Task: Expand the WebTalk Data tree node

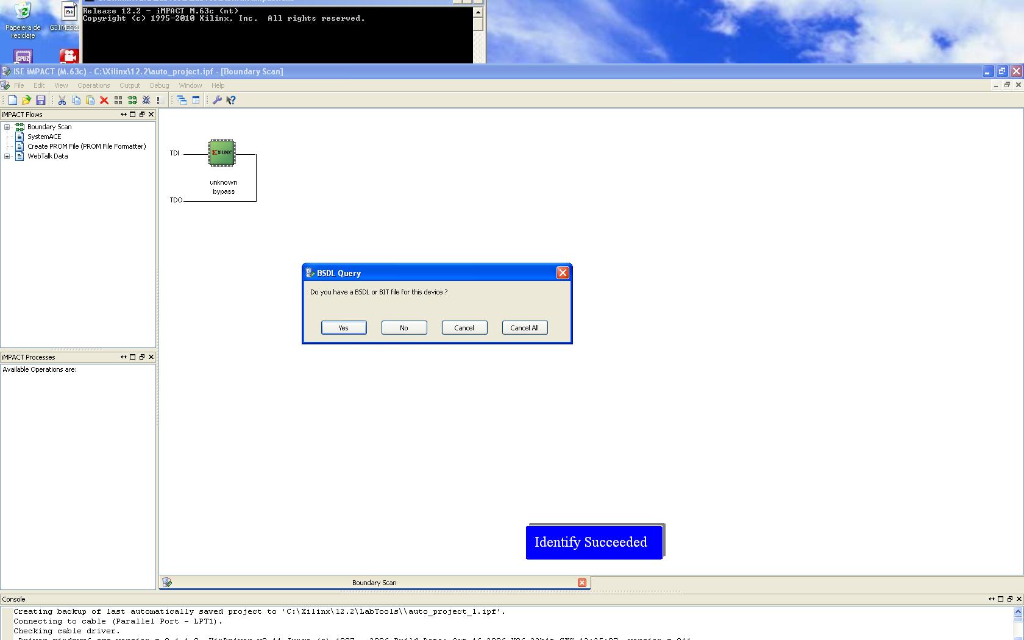Action: pyautogui.click(x=7, y=156)
